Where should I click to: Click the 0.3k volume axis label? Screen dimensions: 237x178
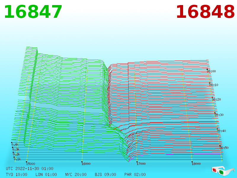[x=16, y=150]
